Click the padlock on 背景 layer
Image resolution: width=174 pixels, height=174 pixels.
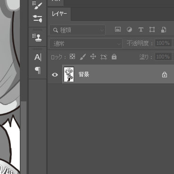click(165, 75)
